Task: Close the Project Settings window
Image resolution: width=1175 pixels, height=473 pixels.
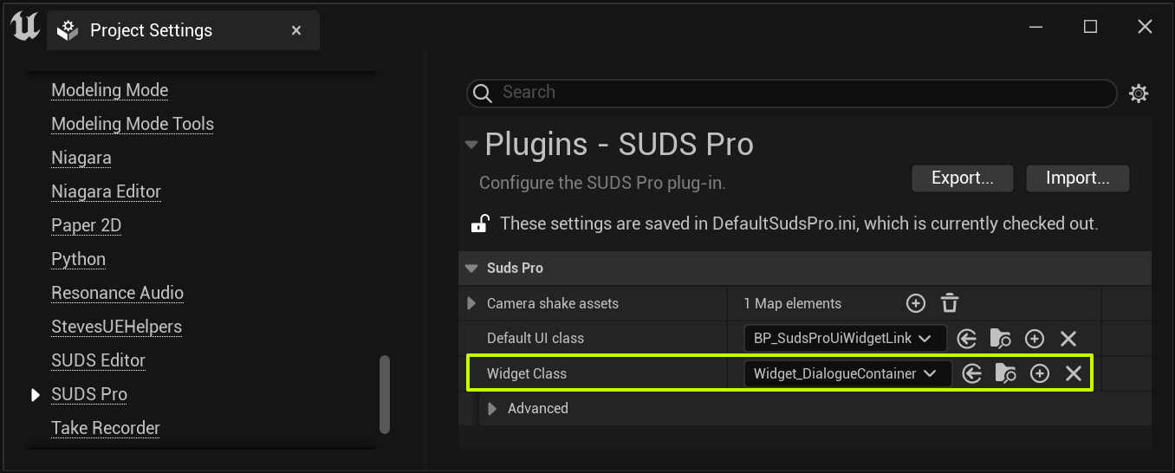Action: (x=1145, y=27)
